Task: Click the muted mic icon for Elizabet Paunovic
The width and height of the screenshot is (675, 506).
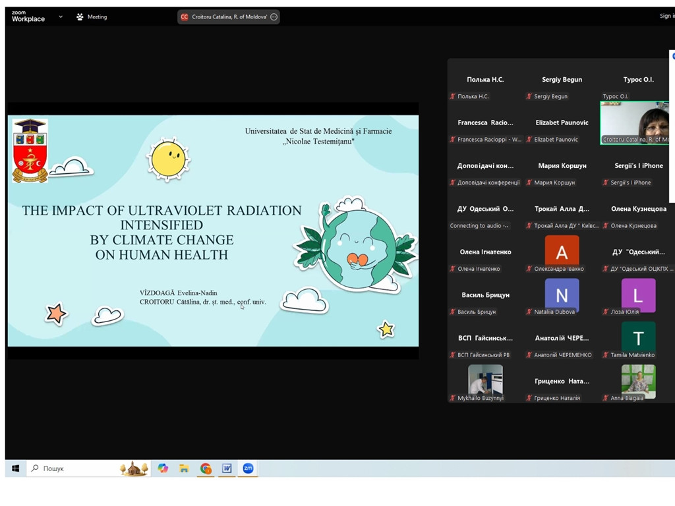Action: [x=529, y=140]
